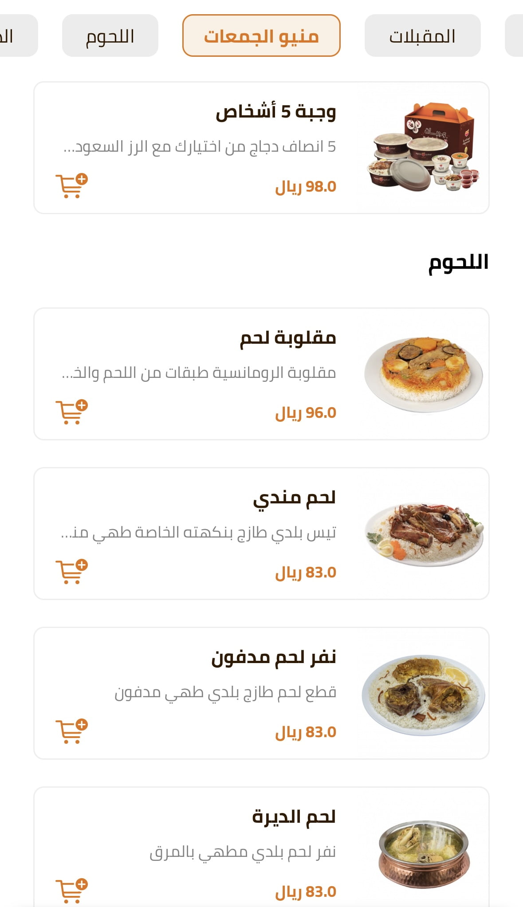
Task: Open the لحم مندي dish photo
Action: tap(423, 534)
